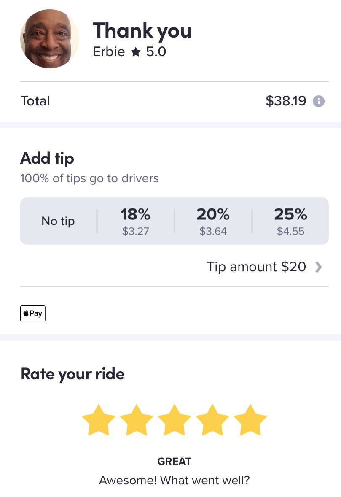
Task: Select the fifth rating star
Action: pyautogui.click(x=250, y=420)
